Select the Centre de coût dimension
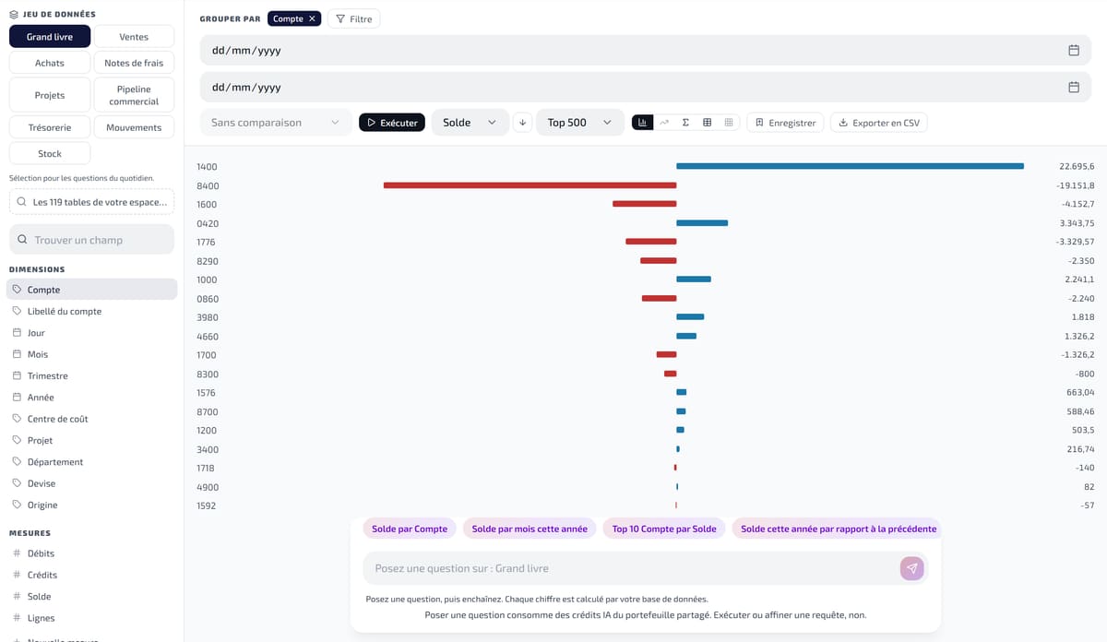 coord(91,419)
